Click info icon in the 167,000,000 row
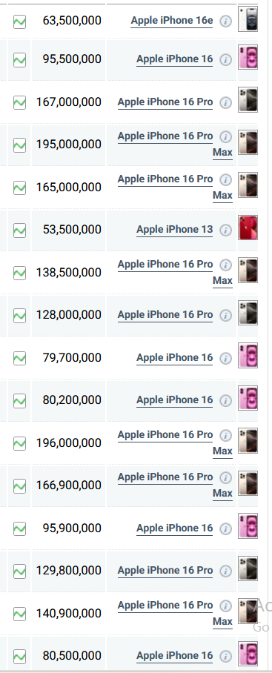 [x=225, y=102]
